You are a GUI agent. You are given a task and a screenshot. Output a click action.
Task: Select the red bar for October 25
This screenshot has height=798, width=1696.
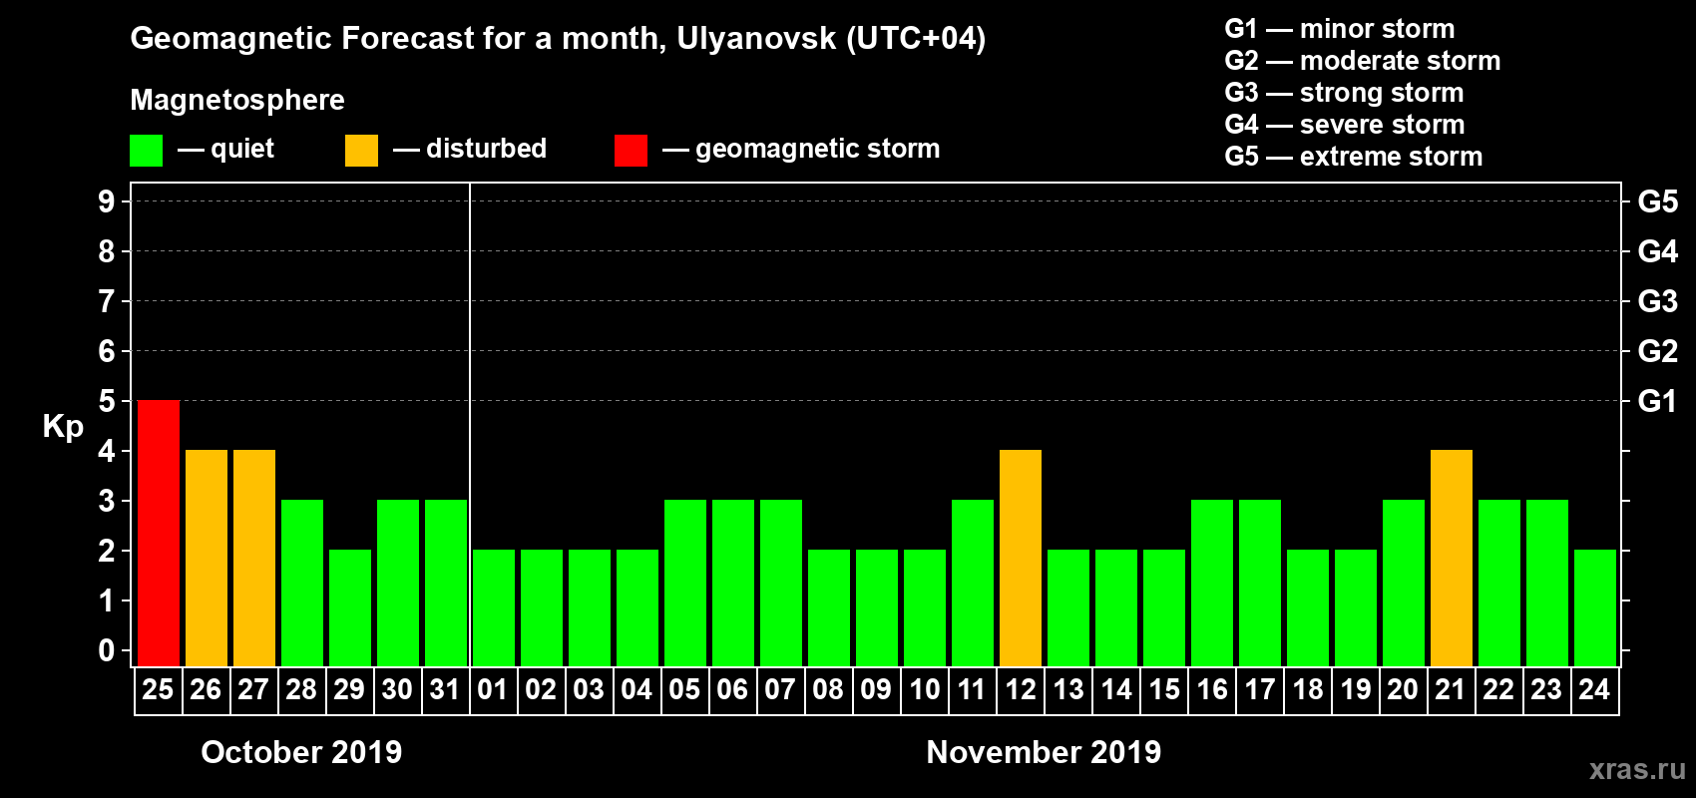point(159,533)
